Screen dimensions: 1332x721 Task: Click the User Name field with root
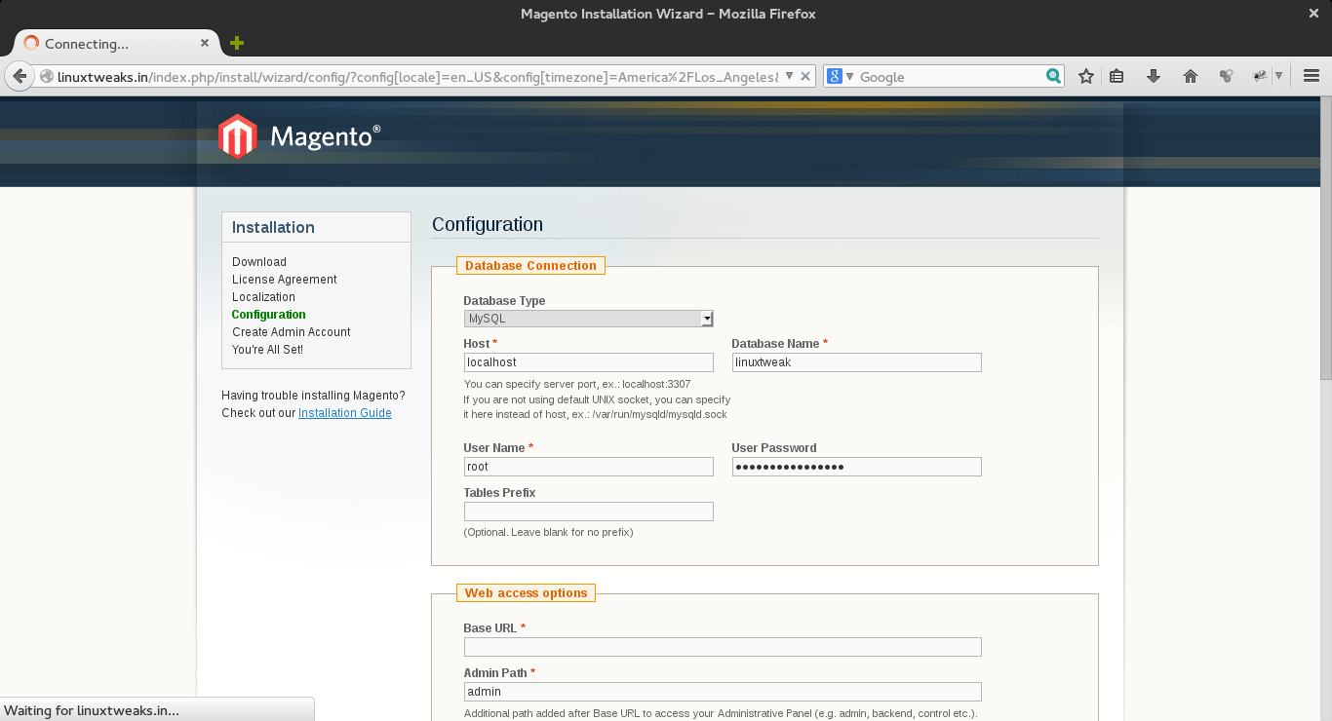(x=589, y=467)
